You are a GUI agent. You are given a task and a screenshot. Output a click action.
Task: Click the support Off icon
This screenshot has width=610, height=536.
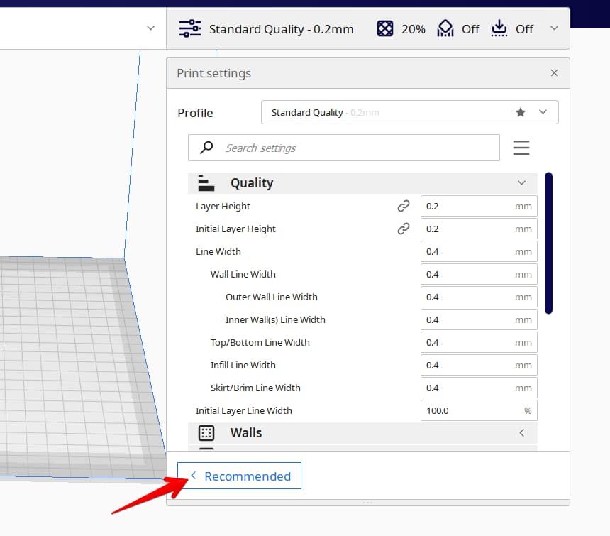(445, 28)
